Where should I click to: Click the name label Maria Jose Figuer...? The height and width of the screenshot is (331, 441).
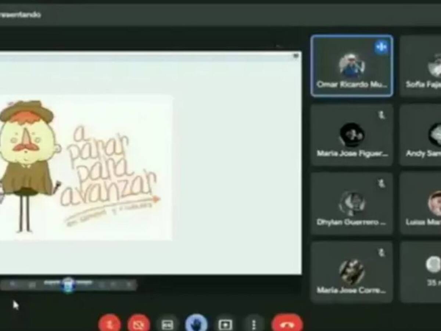pyautogui.click(x=352, y=153)
